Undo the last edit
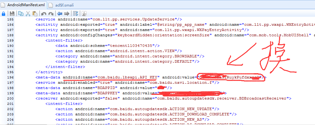The image size is (315, 125). point(44,14)
